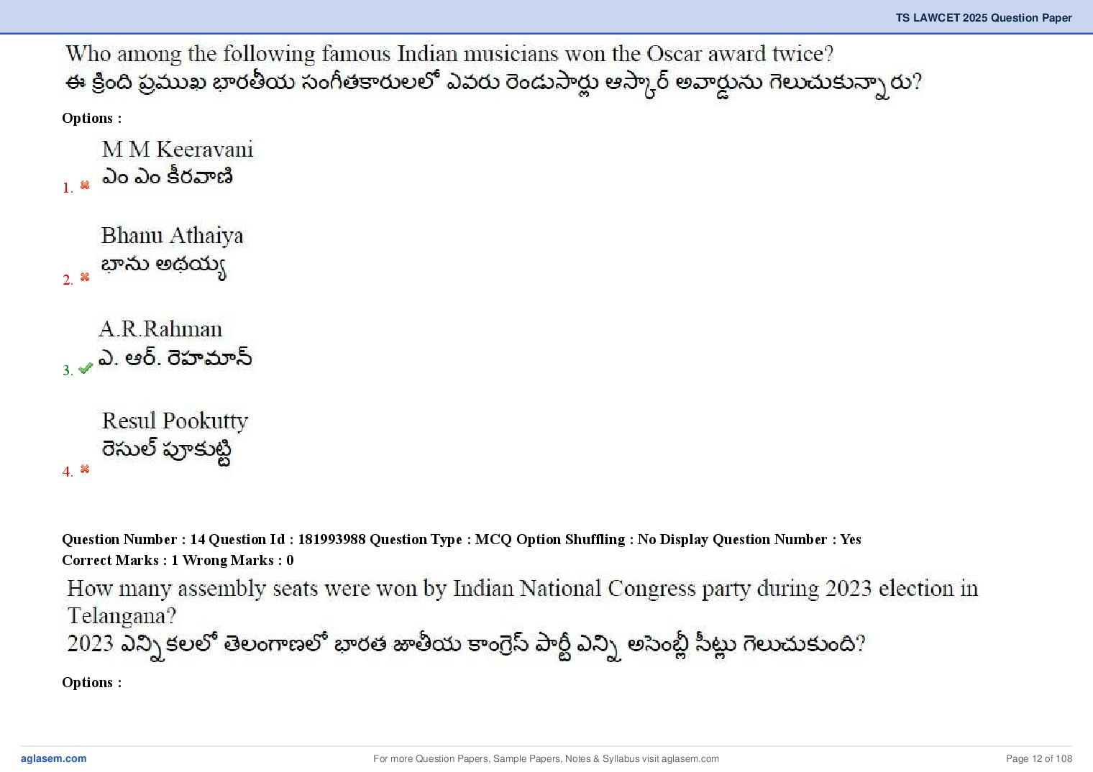Click the Congress assembly seats question text
Viewport: 1093px width, 772px height.
pyautogui.click(x=523, y=602)
